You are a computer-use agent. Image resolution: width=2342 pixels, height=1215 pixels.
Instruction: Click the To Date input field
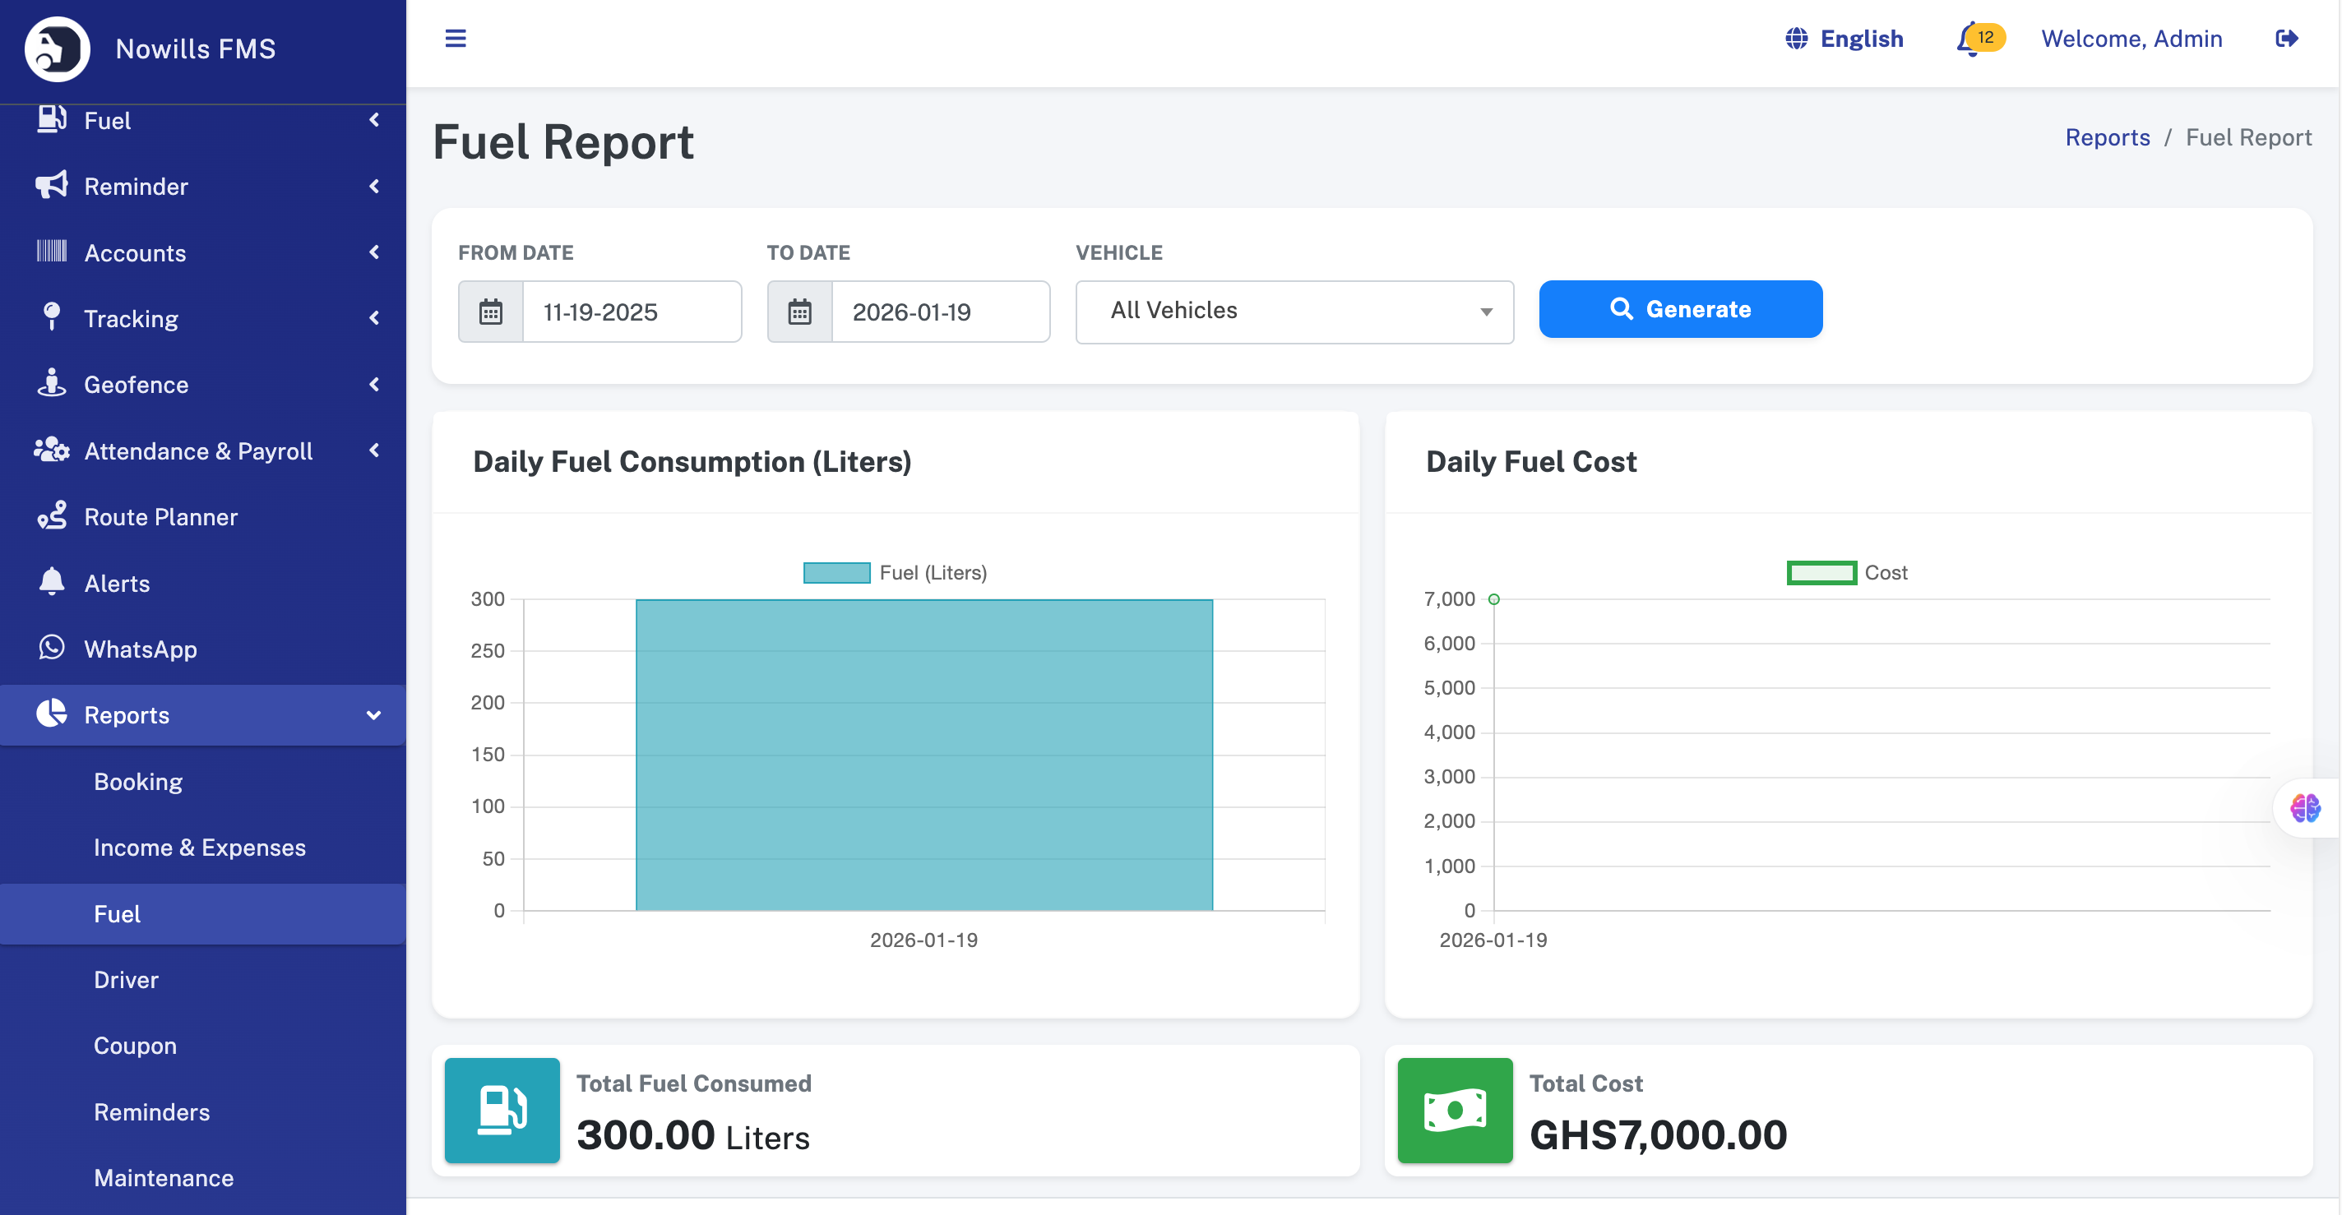click(x=939, y=312)
